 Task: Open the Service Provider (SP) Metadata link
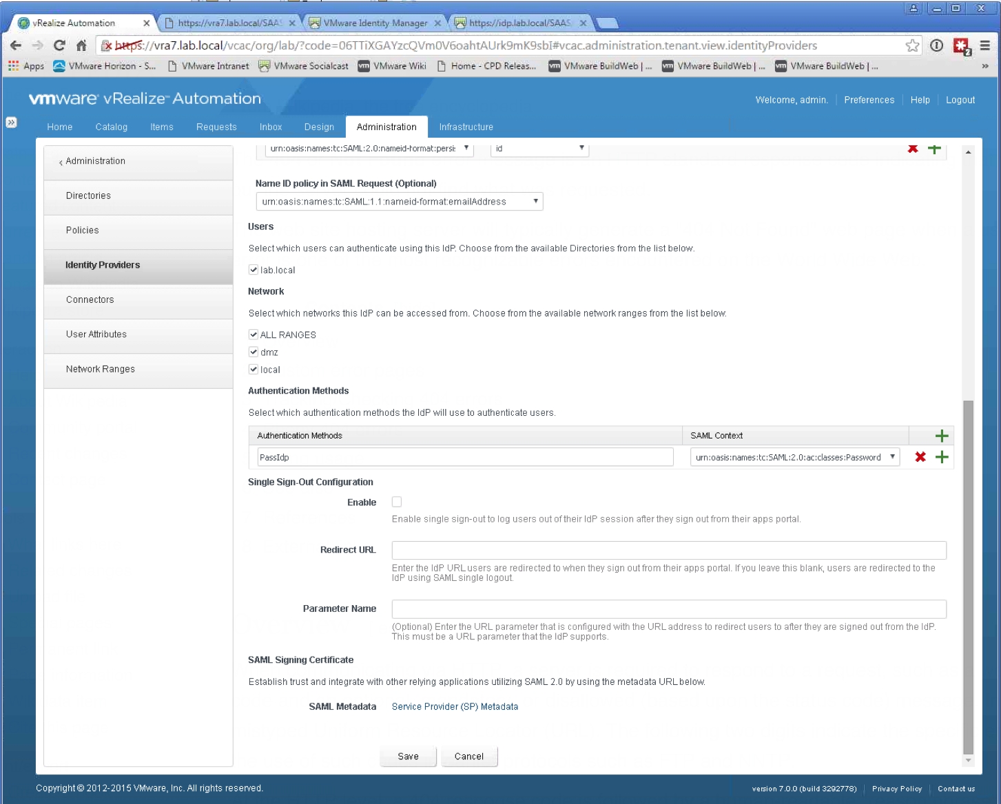pos(455,707)
